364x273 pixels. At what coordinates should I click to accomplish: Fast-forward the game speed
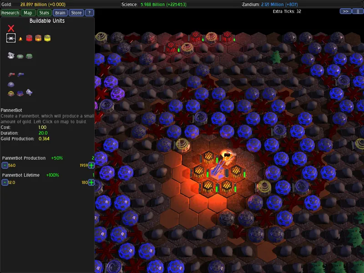click(x=345, y=11)
